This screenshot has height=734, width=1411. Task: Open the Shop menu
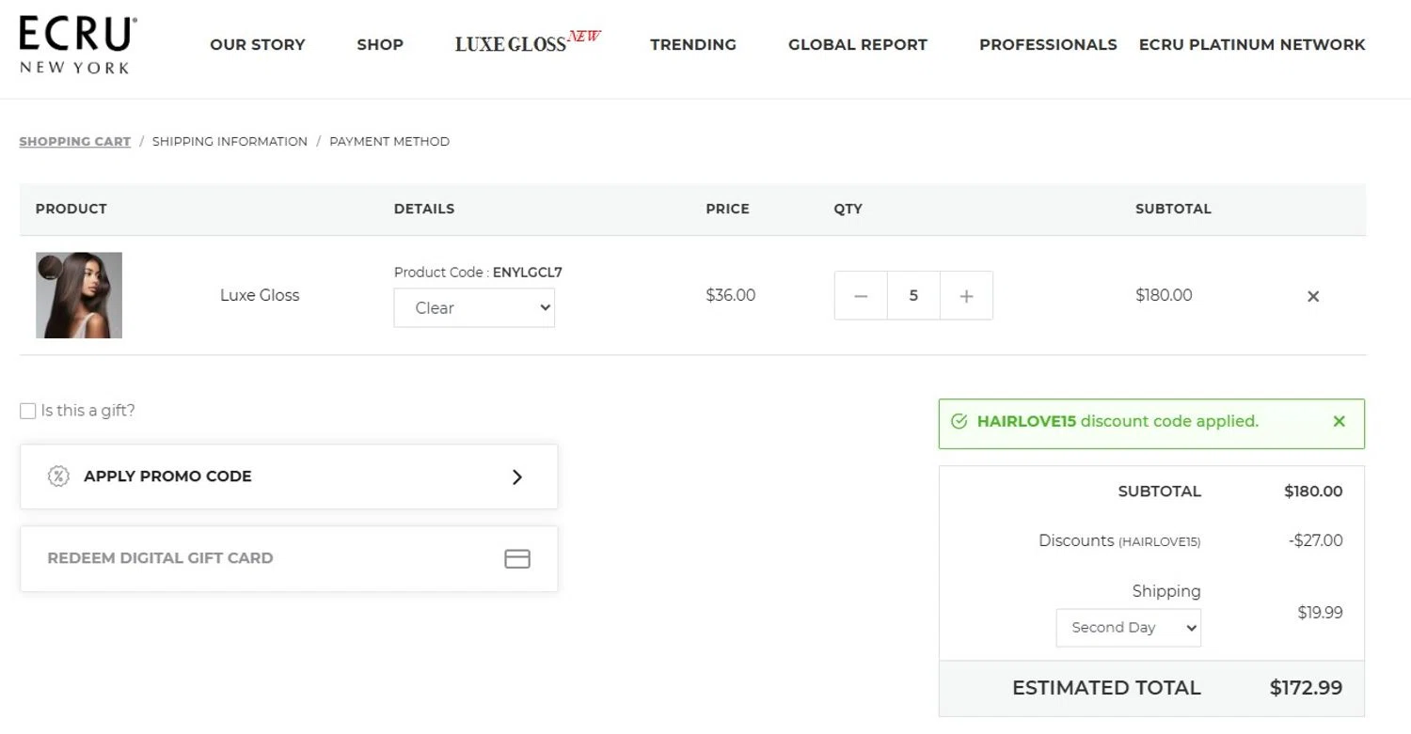pos(380,44)
